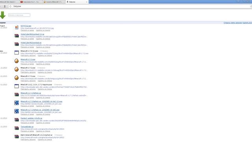The width and height of the screenshot is (252, 142).
Task: Remove silent-minecraft drachat.rar from list
Action: 45,140
